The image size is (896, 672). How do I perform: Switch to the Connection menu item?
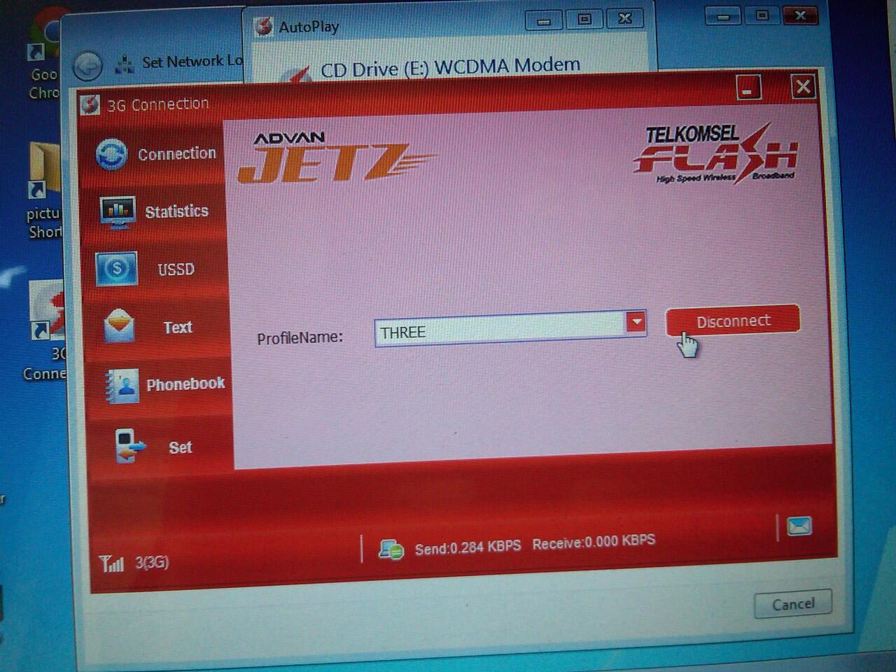point(176,153)
